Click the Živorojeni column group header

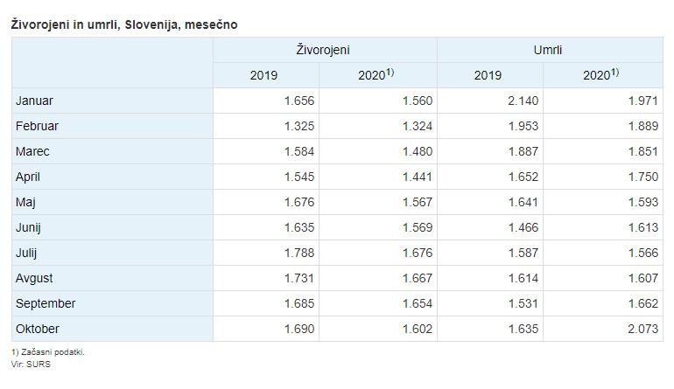(x=324, y=50)
